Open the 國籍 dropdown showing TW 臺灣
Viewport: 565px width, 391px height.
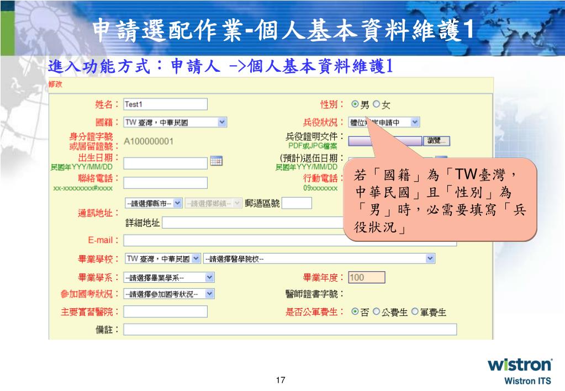click(175, 122)
